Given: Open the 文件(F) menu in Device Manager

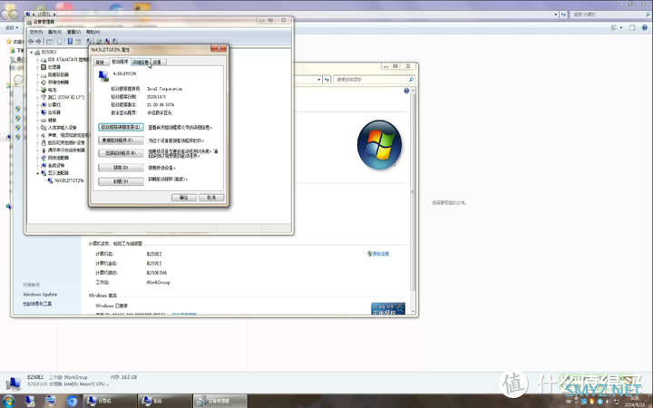Looking at the screenshot, I should coord(36,32).
